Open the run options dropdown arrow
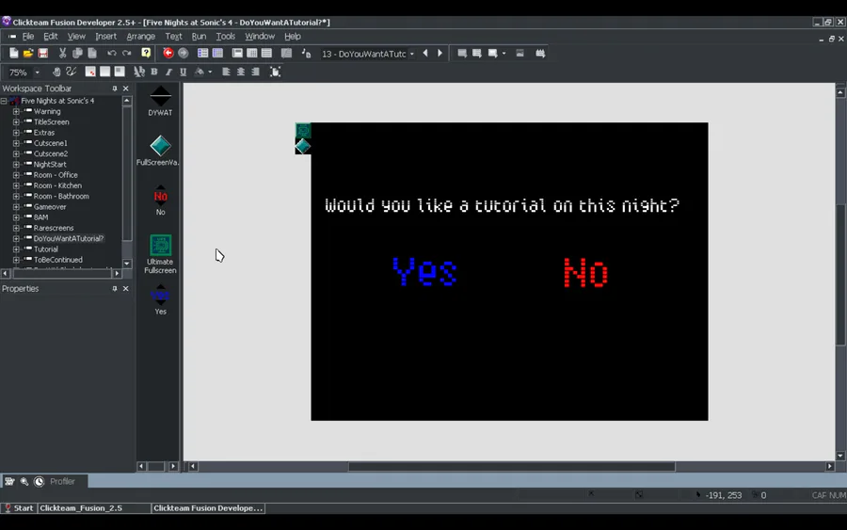Viewport: 847px width, 530px height. [x=504, y=54]
